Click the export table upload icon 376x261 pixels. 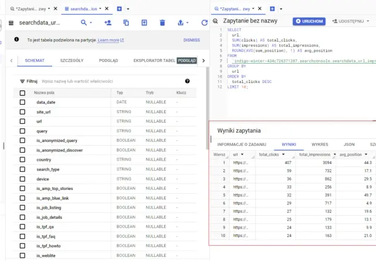coord(181,22)
